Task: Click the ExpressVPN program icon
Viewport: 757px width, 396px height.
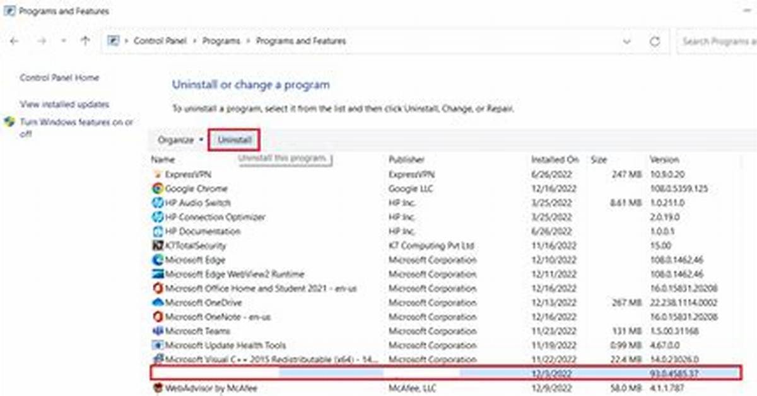Action: (x=158, y=174)
